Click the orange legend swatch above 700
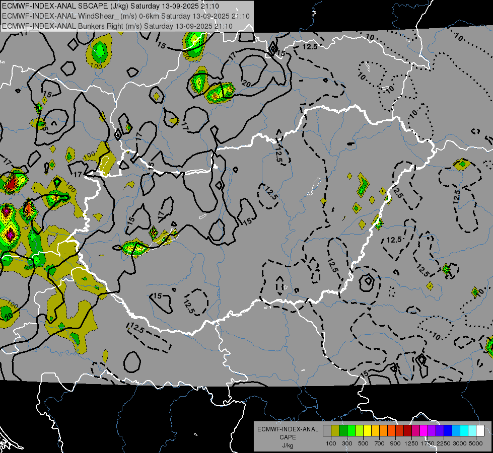This screenshot has height=453, width=493. click(384, 430)
